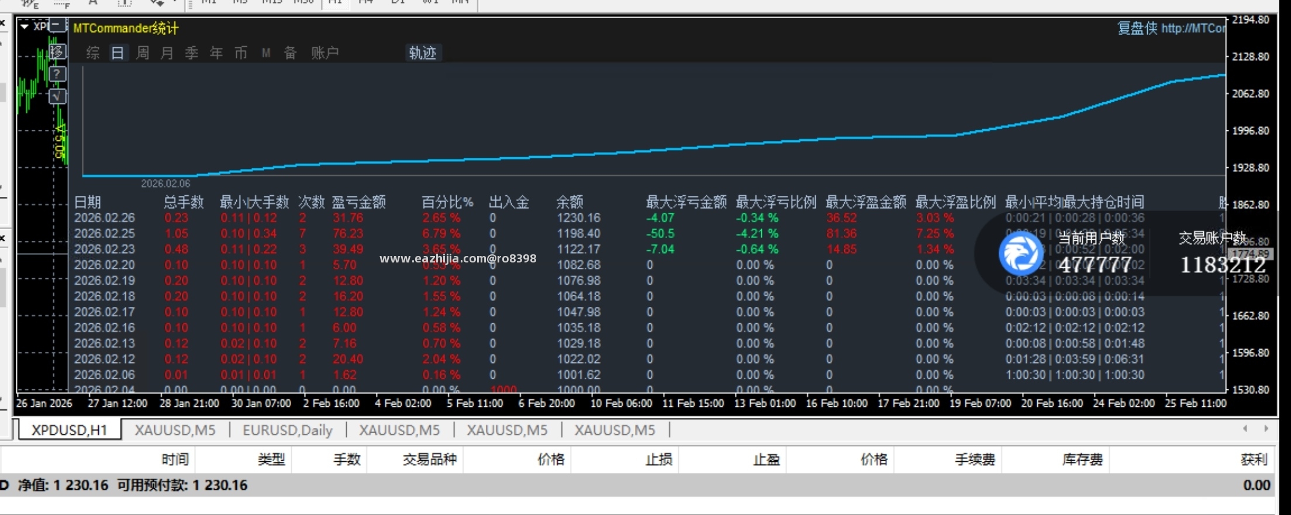This screenshot has height=515, width=1291.
Task: Click the 盈亏金额 statistics column header
Action: [x=359, y=202]
